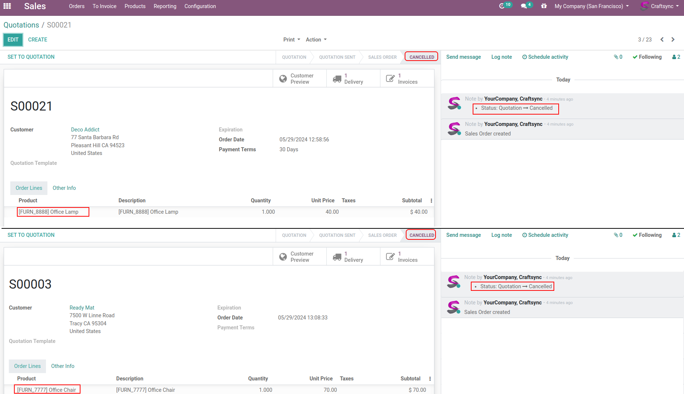The height and width of the screenshot is (394, 684).
Task: Open the conversations chat bubble icon
Action: [x=524, y=6]
